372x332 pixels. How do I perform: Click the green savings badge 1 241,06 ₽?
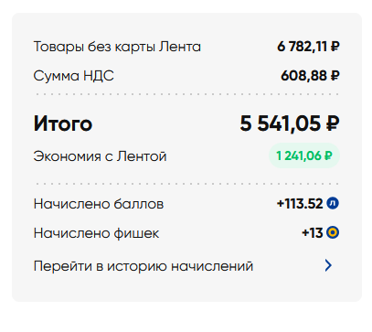click(x=304, y=155)
